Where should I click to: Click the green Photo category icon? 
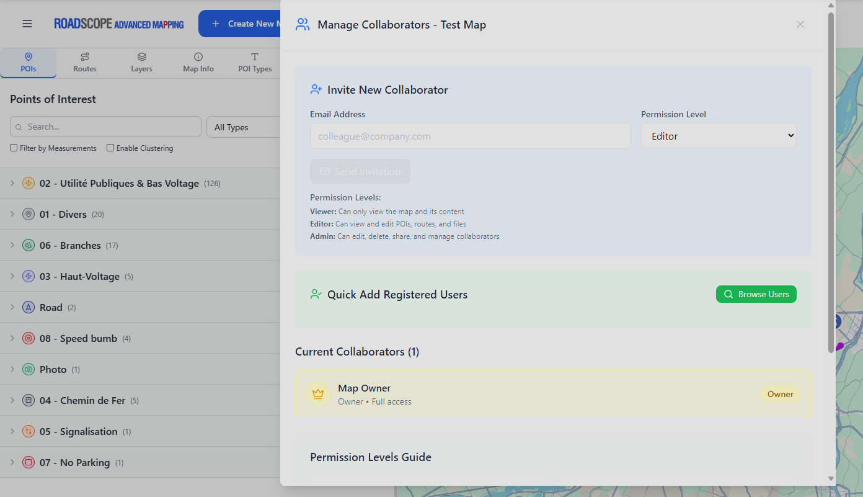pyautogui.click(x=28, y=369)
